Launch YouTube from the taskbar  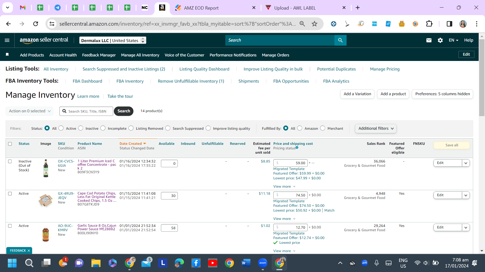[x=213, y=263]
